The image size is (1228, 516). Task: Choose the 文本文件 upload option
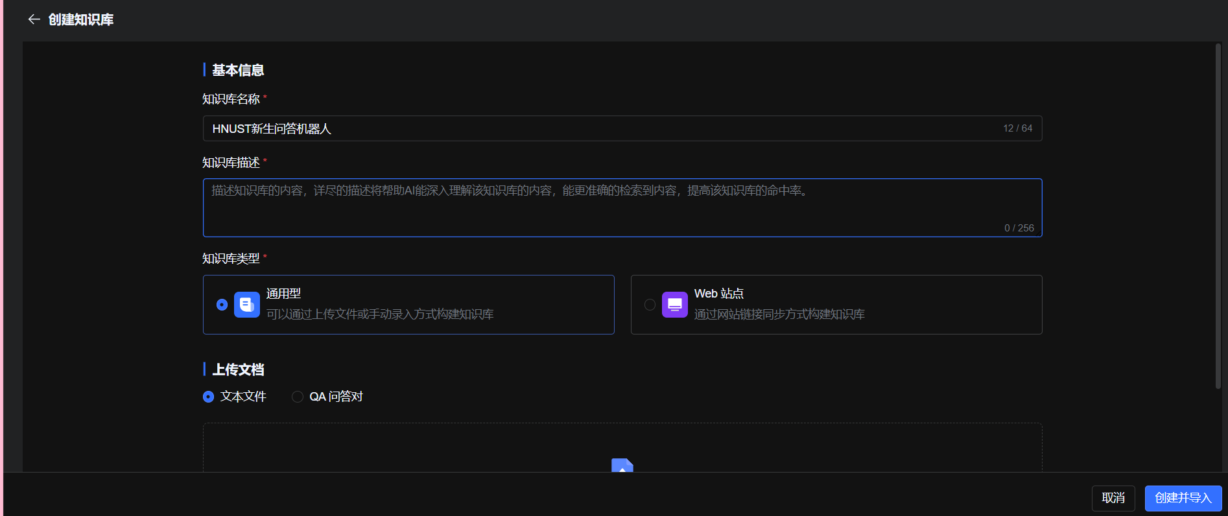[208, 397]
